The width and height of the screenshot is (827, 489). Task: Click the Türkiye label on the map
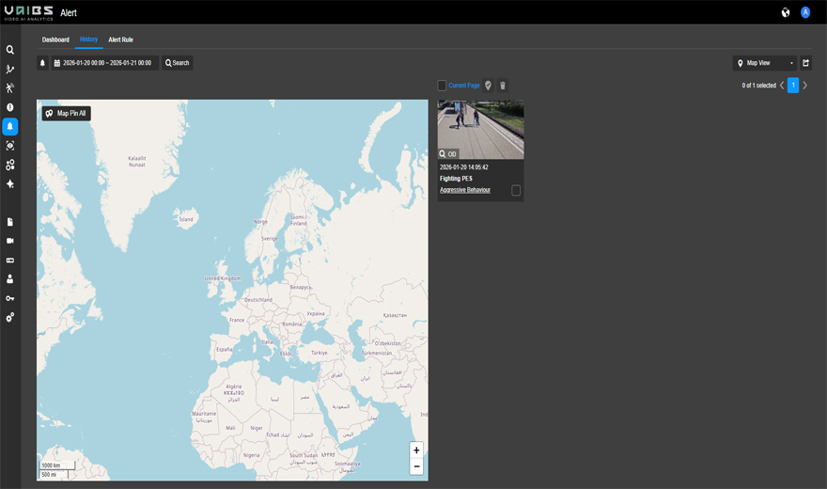(320, 353)
